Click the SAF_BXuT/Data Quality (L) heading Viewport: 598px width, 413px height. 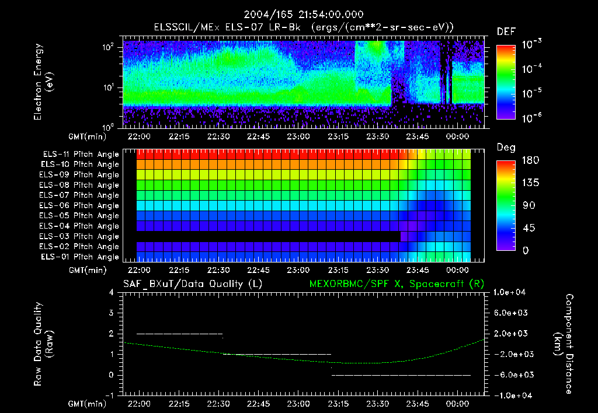pyautogui.click(x=193, y=284)
